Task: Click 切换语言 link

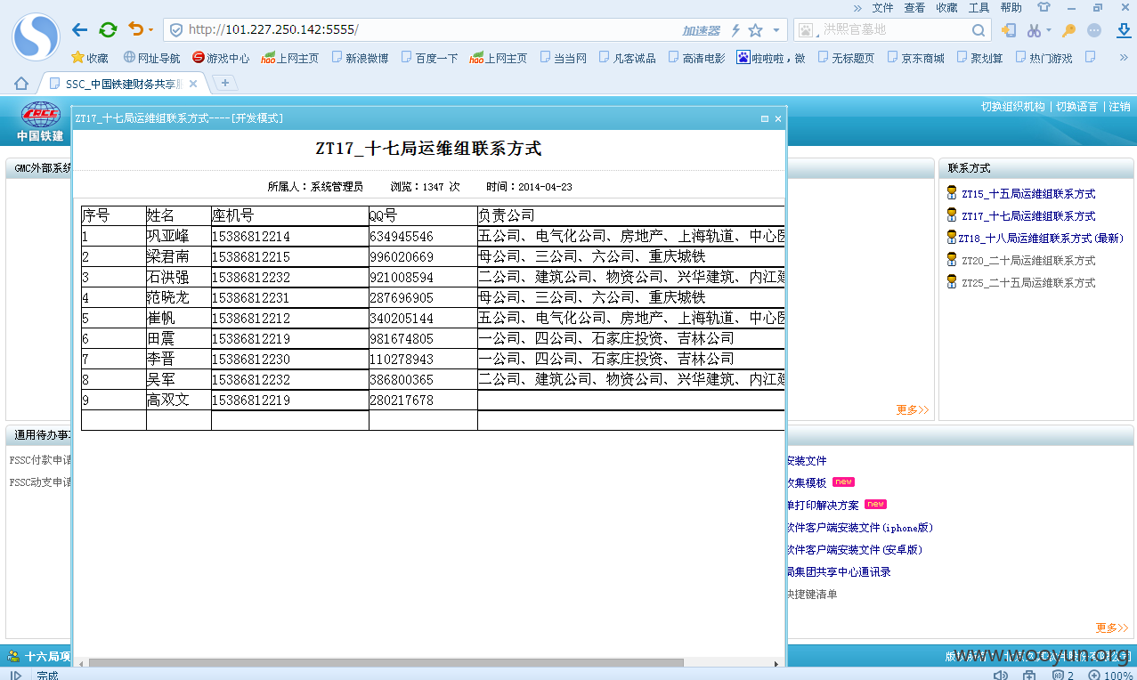Action: 1076,107
